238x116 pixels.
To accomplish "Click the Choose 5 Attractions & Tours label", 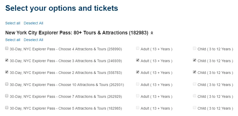I will (66, 108).
